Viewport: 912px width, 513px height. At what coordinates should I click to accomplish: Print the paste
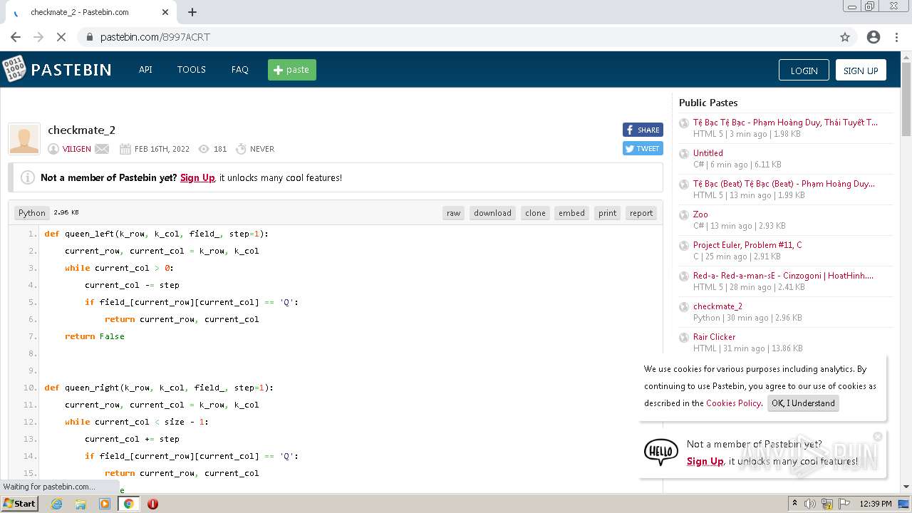[608, 213]
